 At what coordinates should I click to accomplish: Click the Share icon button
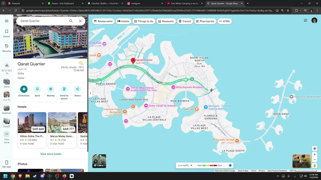77,89
